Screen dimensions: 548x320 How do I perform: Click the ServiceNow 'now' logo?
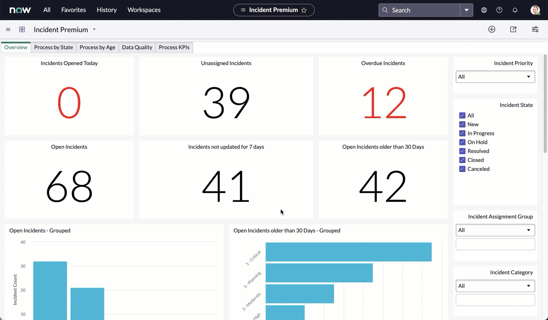[x=20, y=10]
